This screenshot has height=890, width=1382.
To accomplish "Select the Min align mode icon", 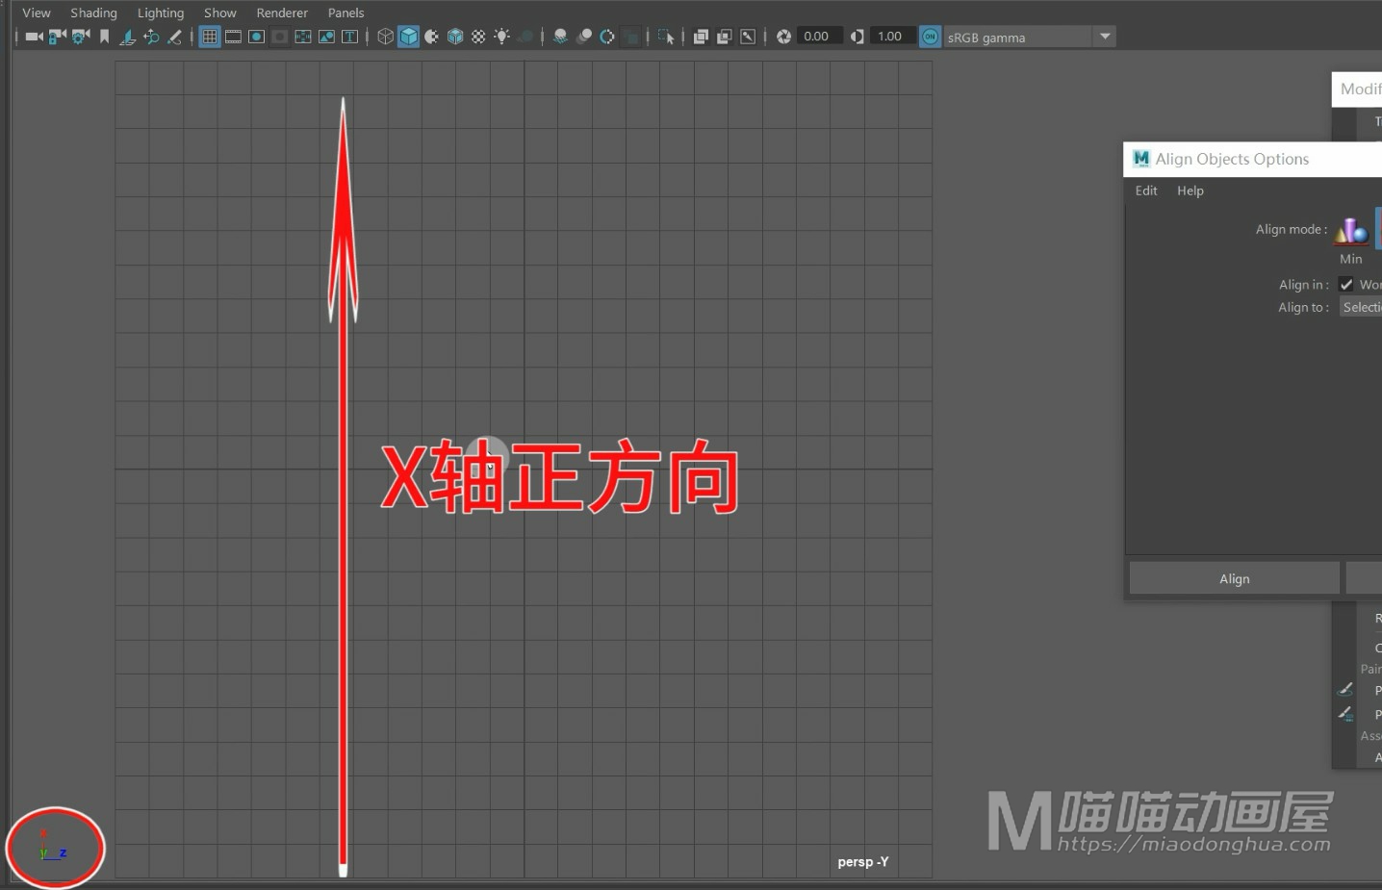I will [x=1351, y=231].
